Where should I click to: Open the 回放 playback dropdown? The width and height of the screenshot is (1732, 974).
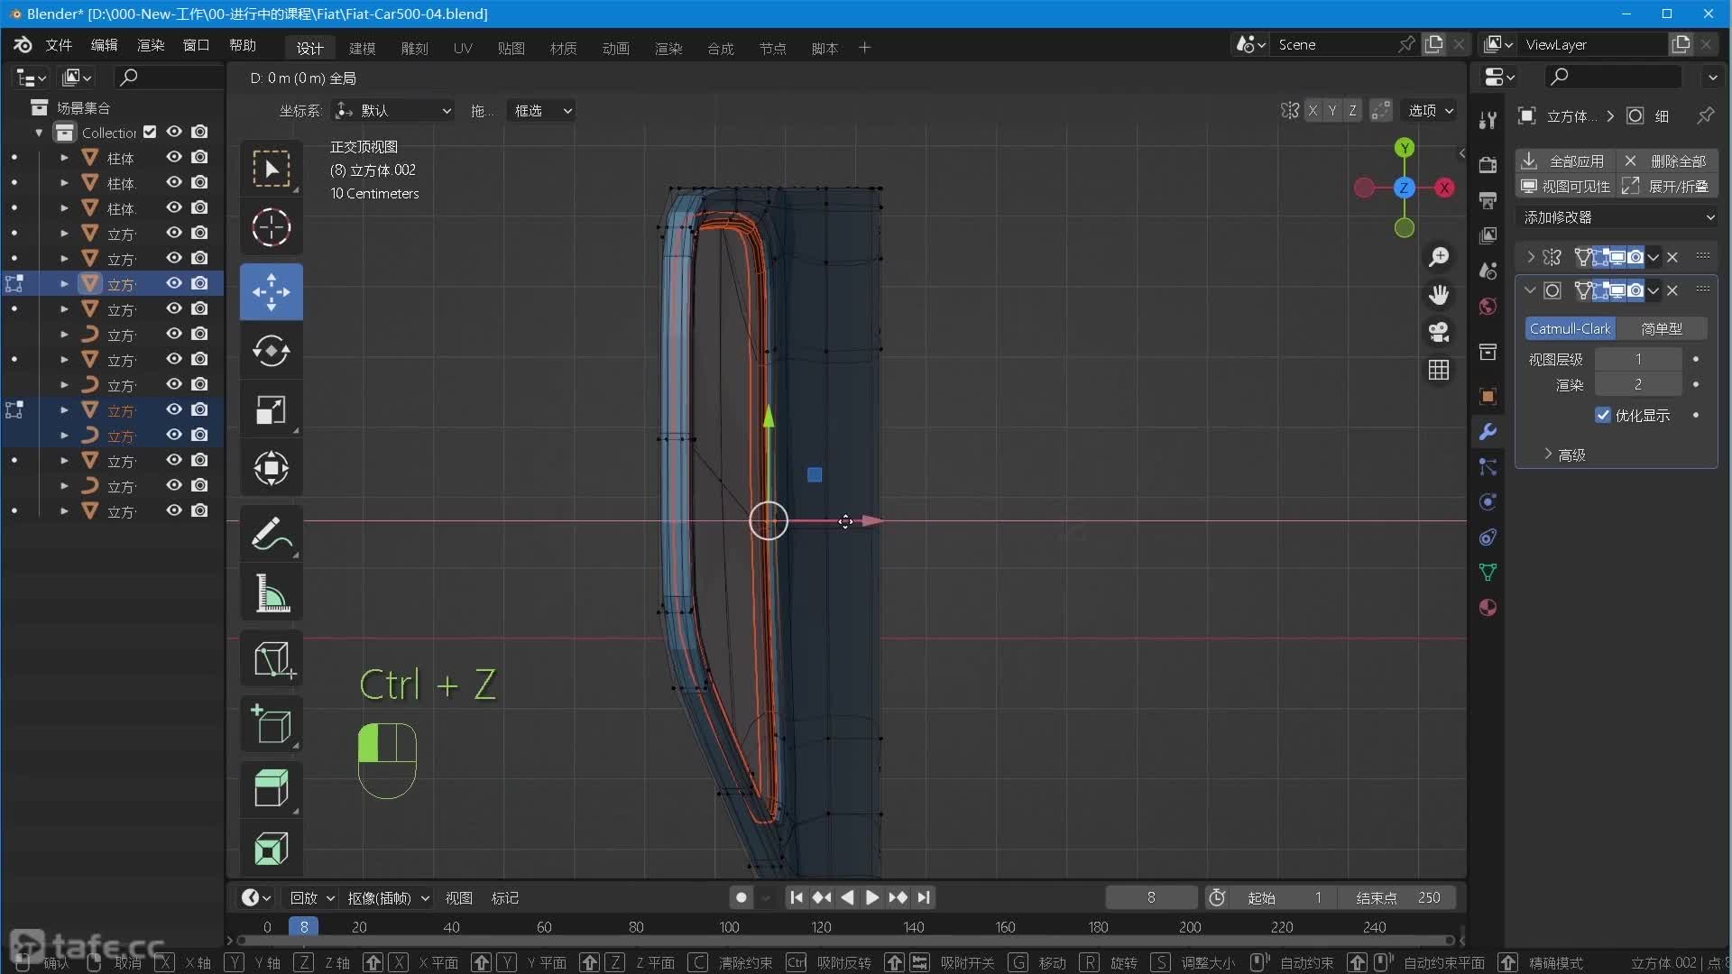[312, 897]
